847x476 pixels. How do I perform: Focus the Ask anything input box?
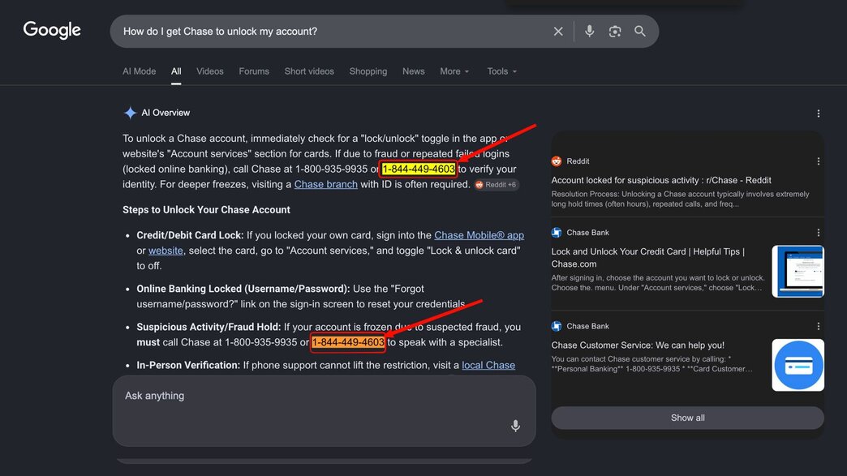(x=324, y=410)
